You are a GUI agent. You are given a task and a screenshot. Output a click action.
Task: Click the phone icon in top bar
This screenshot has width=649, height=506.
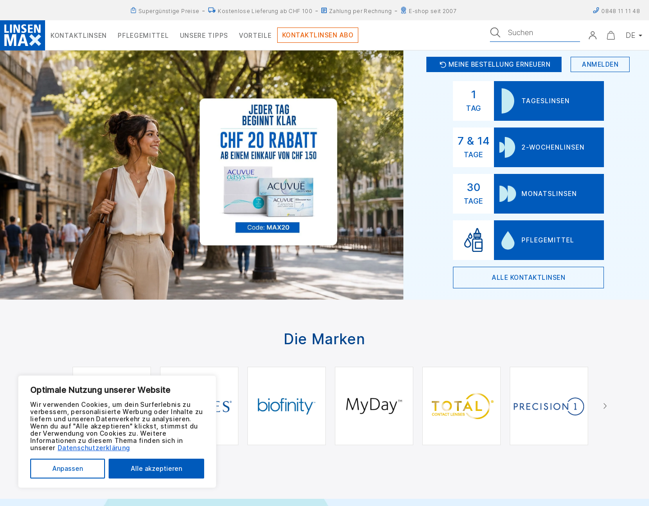596,10
